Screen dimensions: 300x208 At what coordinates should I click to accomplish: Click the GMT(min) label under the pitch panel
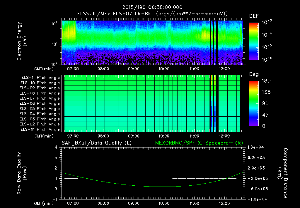click(x=44, y=136)
